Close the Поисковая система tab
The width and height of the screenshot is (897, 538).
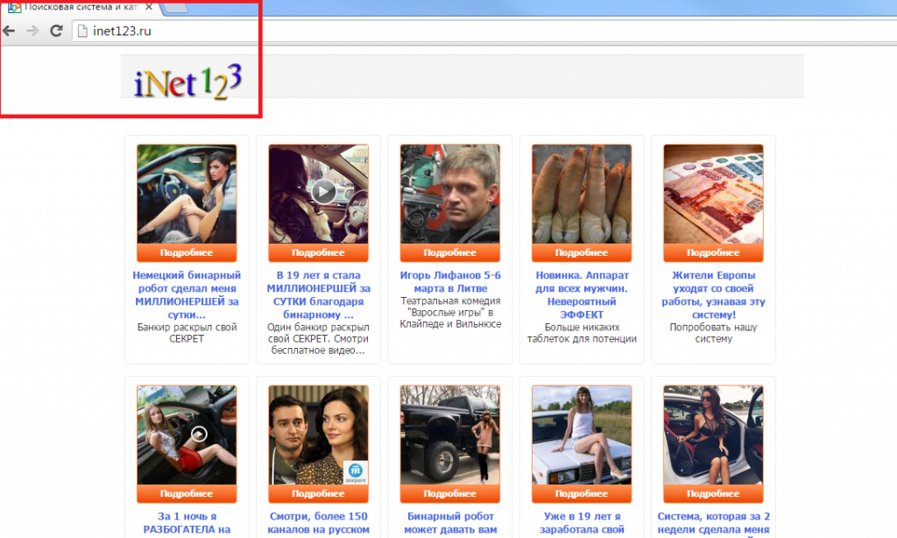[x=149, y=7]
